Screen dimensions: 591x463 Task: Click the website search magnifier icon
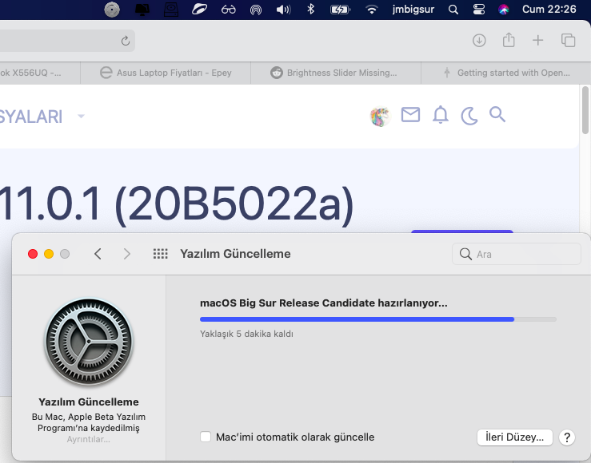click(x=497, y=115)
